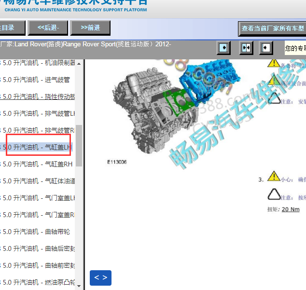The image size is (306, 290).
Task: Click the step 3 yellow warning icon
Action: point(274,176)
